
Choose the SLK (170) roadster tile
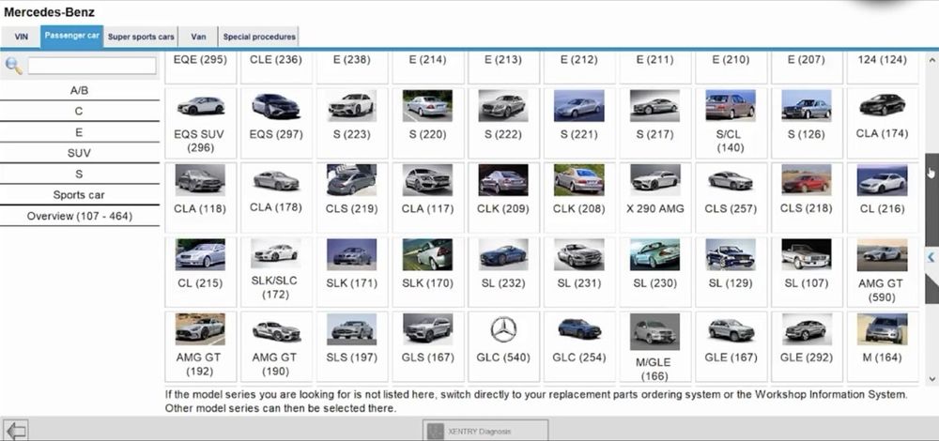[427, 272]
